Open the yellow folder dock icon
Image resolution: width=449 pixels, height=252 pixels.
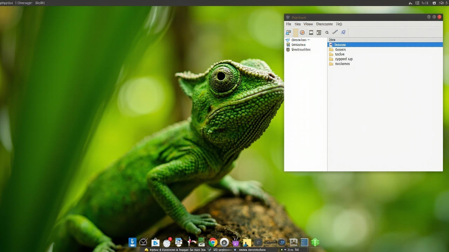pos(247,243)
